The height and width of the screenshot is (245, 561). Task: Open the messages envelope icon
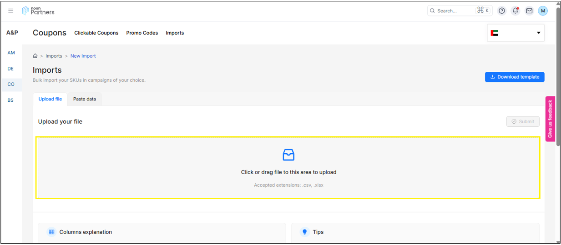(529, 10)
